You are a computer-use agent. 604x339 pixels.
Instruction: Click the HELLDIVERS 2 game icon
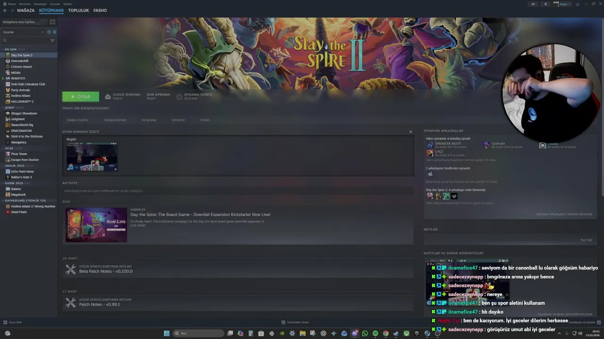tap(8, 101)
